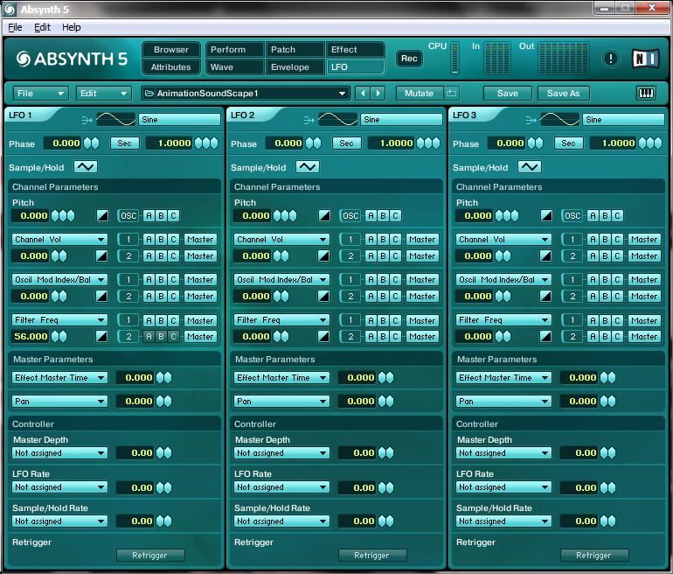
Task: Show the on-screen keyboard icon
Action: click(646, 94)
